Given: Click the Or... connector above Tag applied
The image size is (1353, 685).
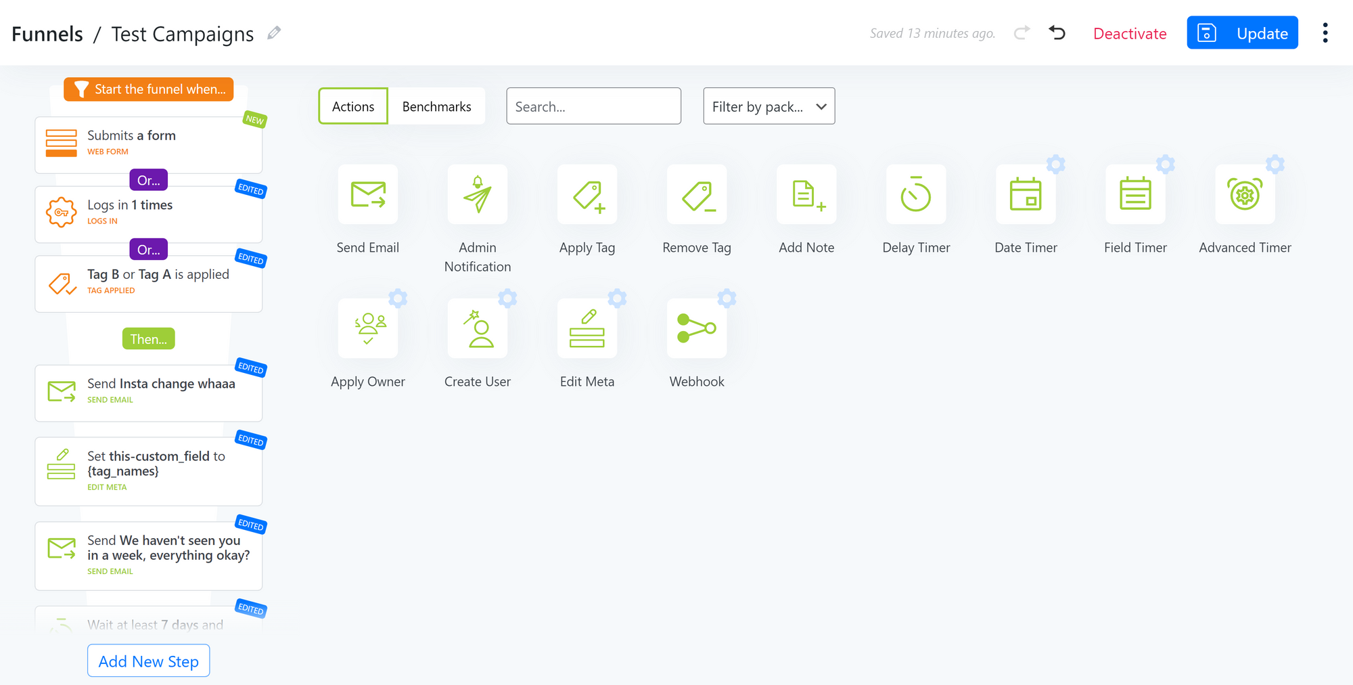Looking at the screenshot, I should click(x=148, y=249).
